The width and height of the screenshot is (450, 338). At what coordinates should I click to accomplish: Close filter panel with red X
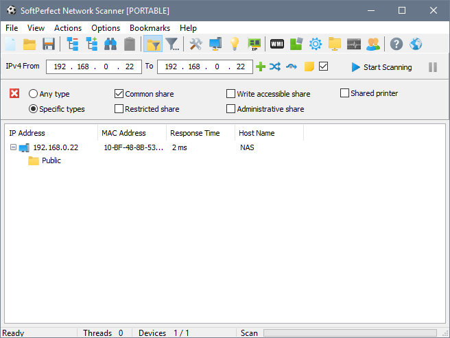click(14, 93)
